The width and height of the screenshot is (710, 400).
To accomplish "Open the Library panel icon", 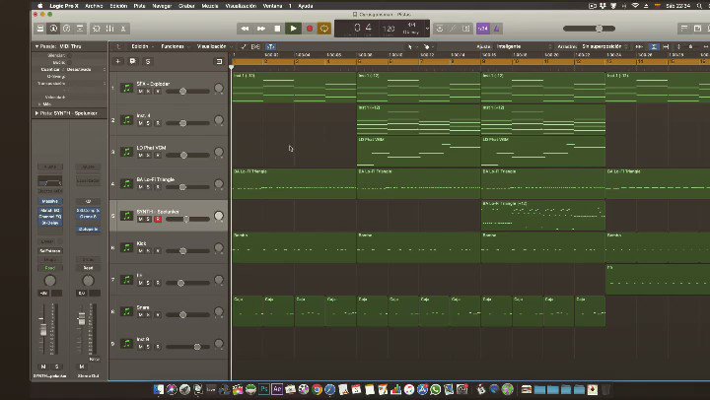I will tap(40, 29).
